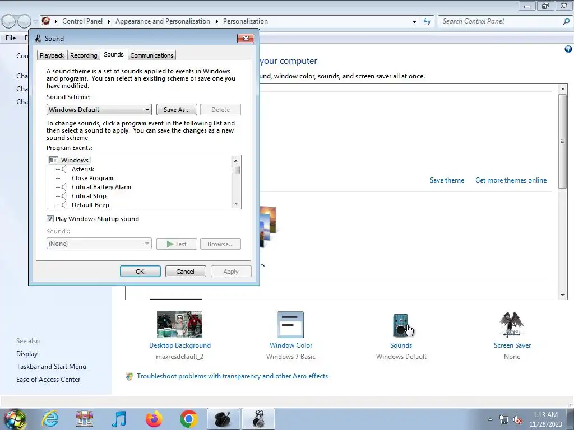Select Asterisk program event
Viewport: 574px width, 430px height.
[83, 169]
